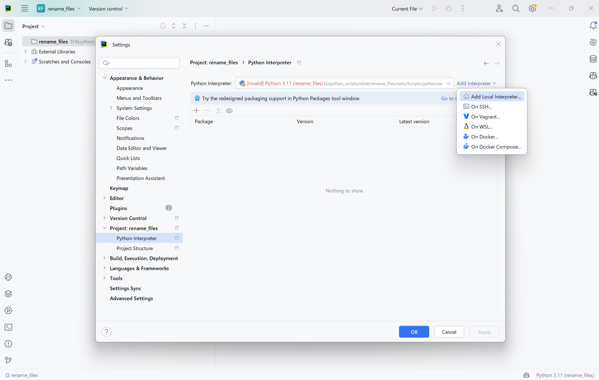Open the Structure tool window icon
Image resolution: width=599 pixels, height=380 pixels.
click(x=8, y=64)
